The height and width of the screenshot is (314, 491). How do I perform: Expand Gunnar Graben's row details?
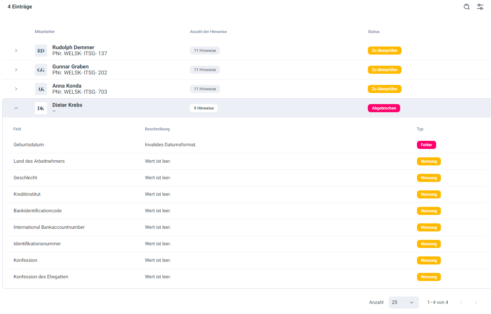point(16,70)
